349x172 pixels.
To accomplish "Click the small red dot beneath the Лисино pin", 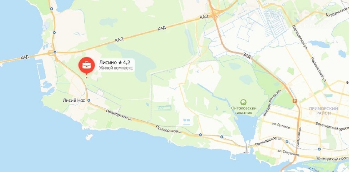I will [86, 78].
